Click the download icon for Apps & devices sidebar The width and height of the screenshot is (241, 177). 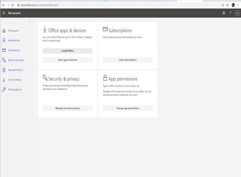(4, 80)
